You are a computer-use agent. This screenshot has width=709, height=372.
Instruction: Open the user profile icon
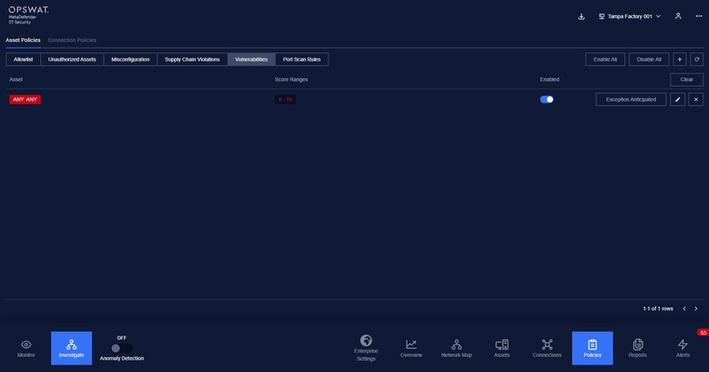click(x=678, y=16)
